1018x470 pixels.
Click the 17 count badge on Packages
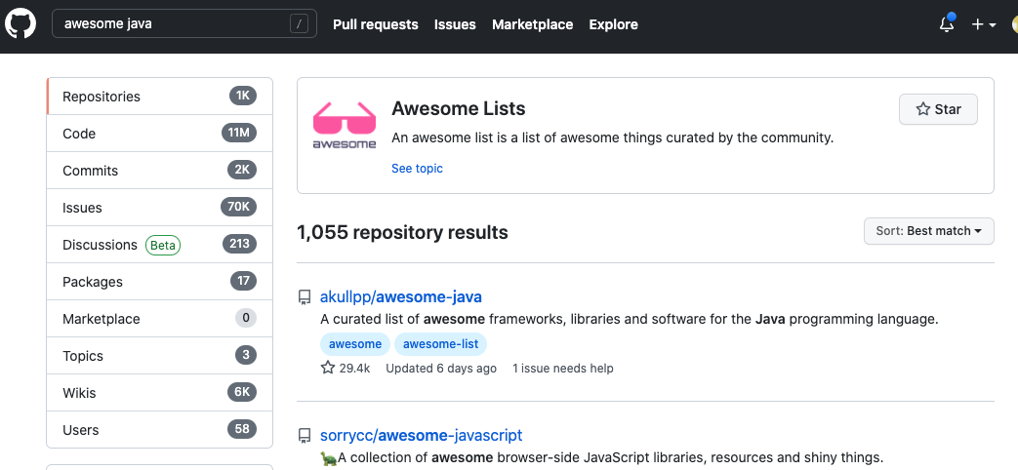pos(243,281)
